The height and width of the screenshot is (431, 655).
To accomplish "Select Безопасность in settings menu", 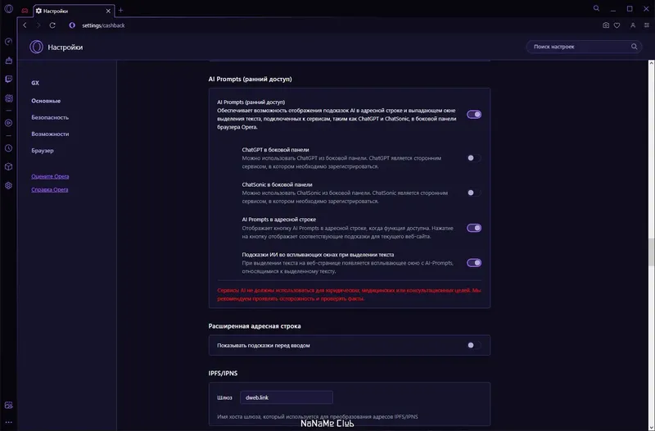I will 50,117.
